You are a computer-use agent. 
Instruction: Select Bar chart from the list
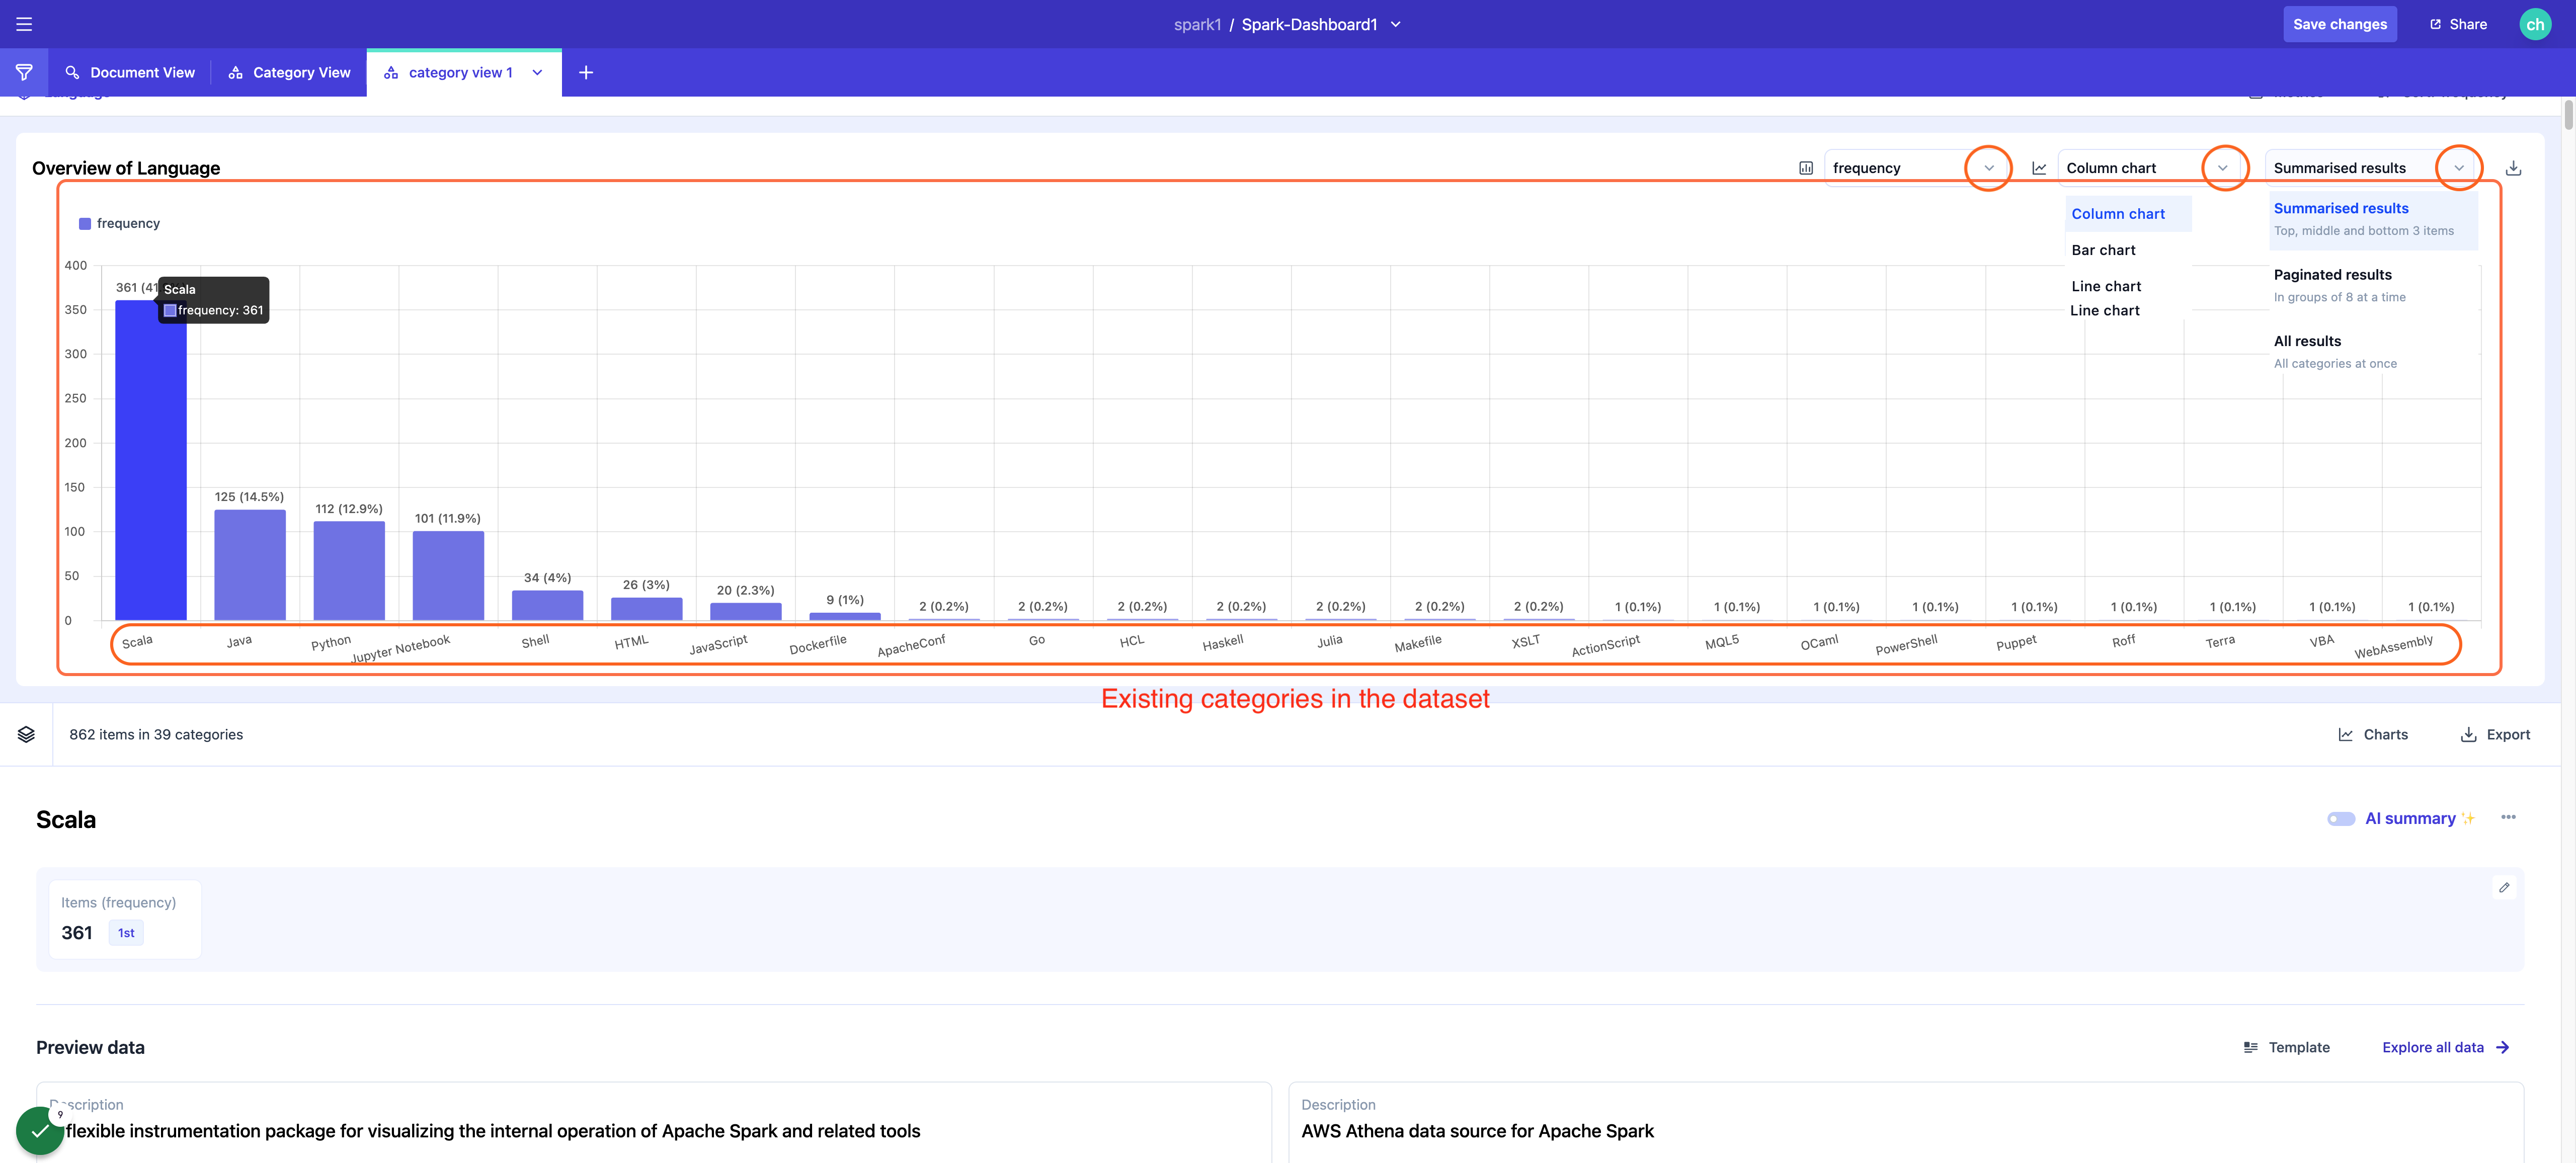point(2103,250)
